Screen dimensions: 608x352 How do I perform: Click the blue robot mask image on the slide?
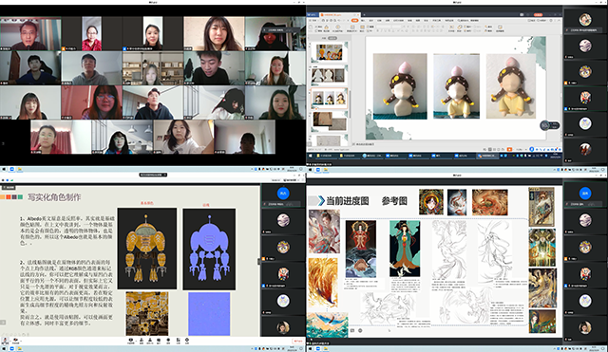pyautogui.click(x=209, y=249)
